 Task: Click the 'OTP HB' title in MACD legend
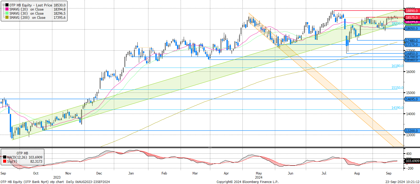click(x=22, y=153)
